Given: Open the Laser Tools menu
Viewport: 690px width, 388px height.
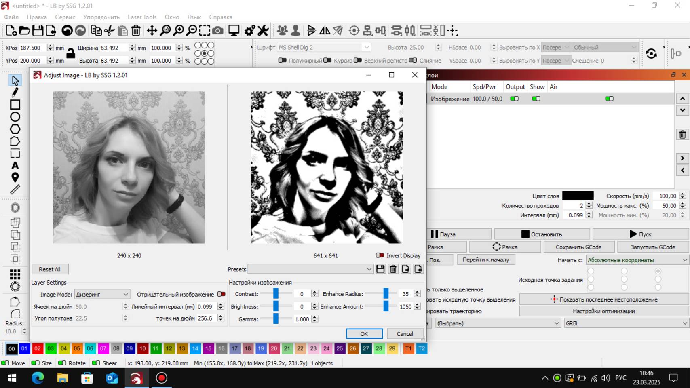Looking at the screenshot, I should tap(142, 17).
